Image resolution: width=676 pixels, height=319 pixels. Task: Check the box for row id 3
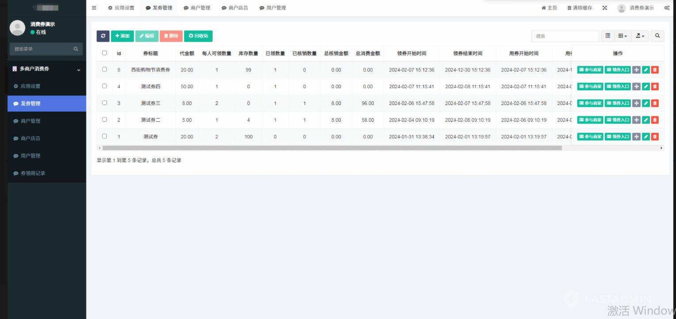point(104,103)
